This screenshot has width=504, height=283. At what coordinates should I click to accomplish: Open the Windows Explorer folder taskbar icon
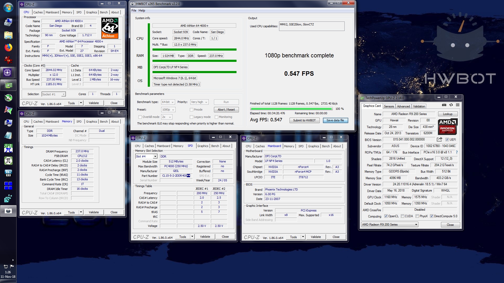(x=8, y=35)
